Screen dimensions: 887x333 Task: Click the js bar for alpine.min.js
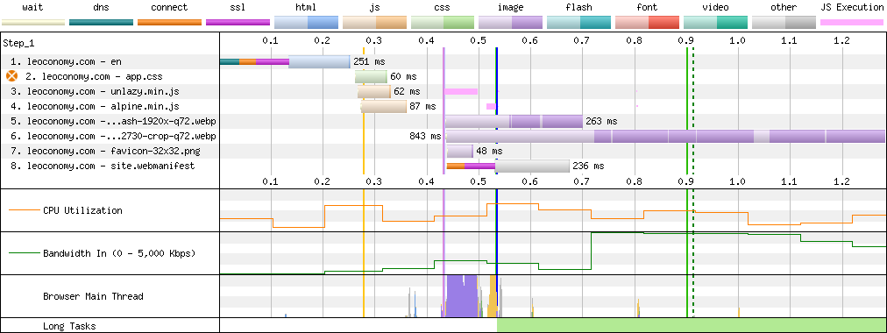384,106
